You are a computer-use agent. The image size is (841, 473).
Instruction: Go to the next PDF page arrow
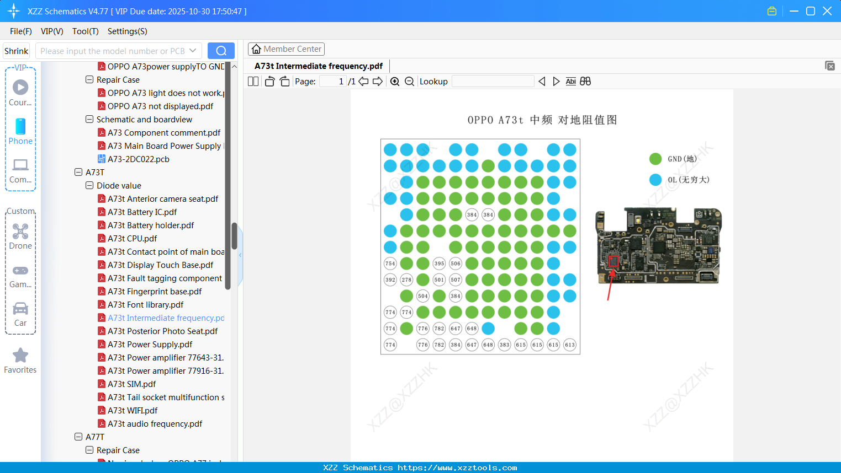pyautogui.click(x=378, y=82)
